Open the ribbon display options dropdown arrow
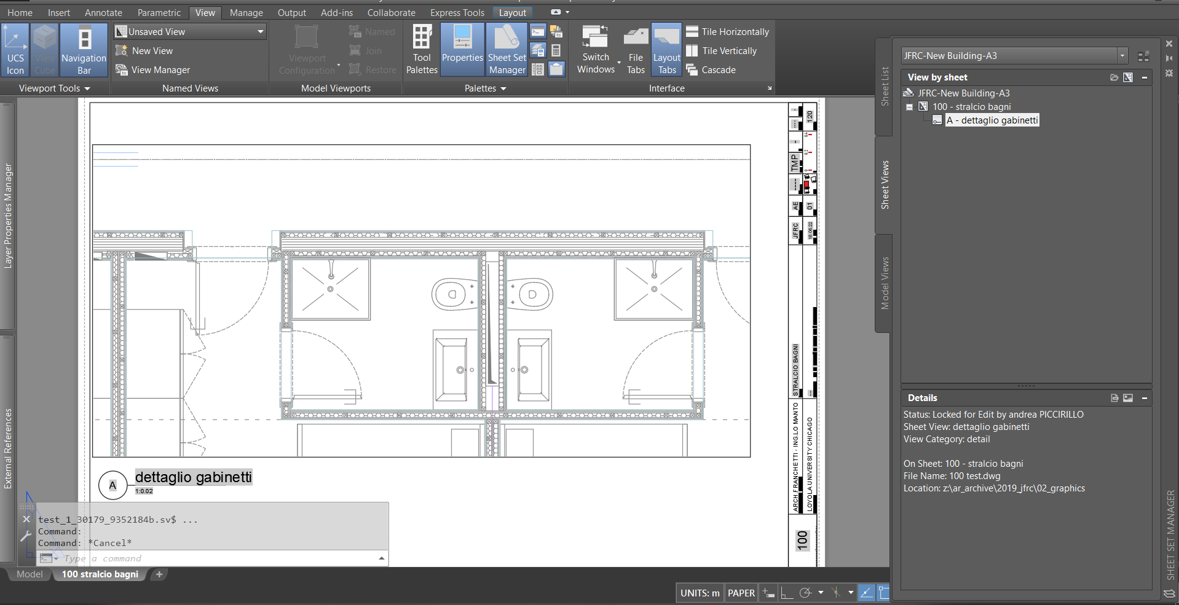 567,12
